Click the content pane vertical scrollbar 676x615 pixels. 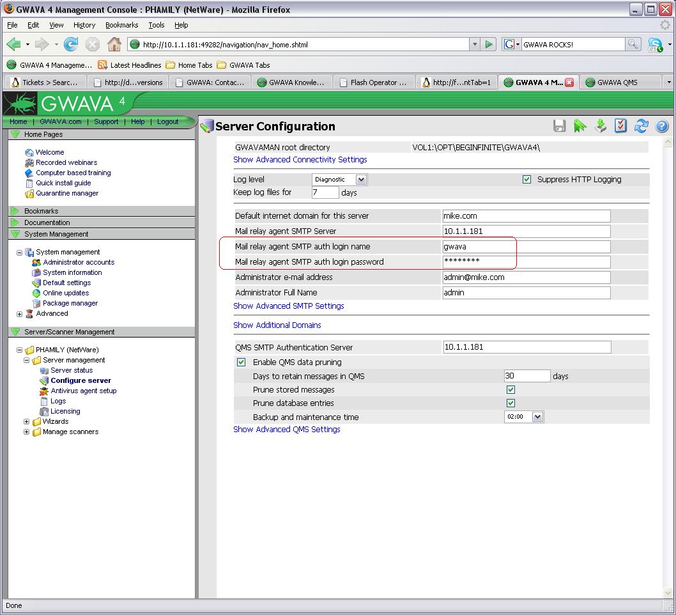668,368
